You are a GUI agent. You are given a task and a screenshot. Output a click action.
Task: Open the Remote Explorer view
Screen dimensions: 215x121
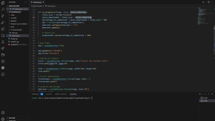[3, 35]
